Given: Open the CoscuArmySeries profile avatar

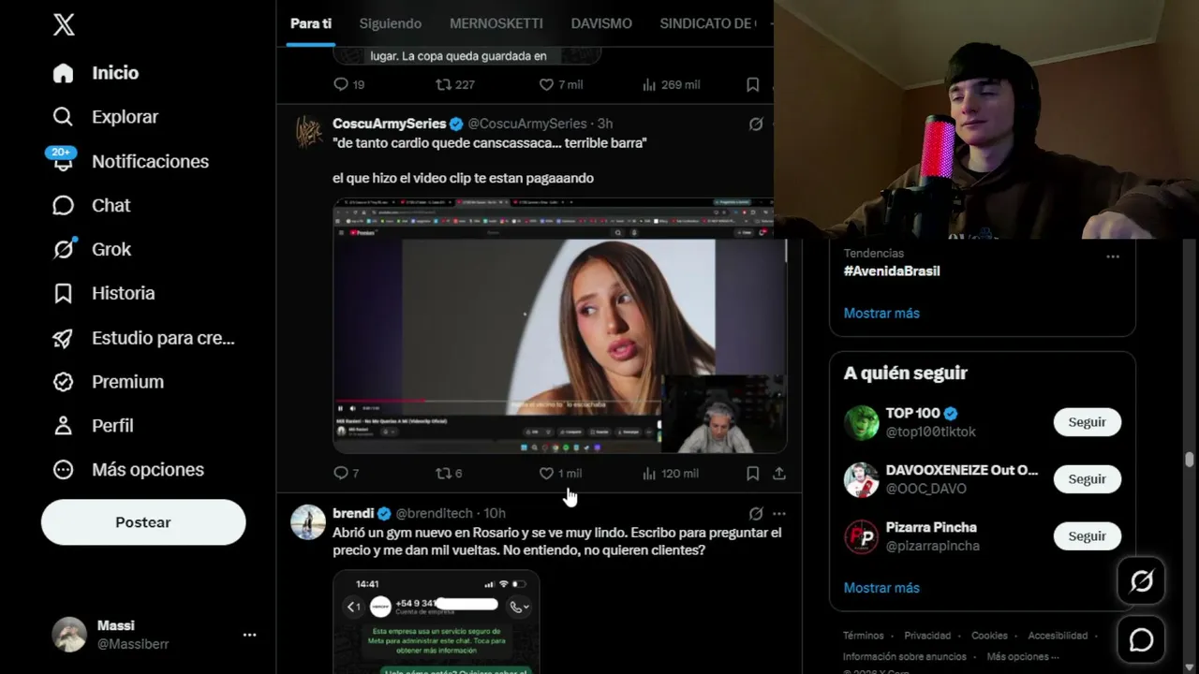Looking at the screenshot, I should [308, 132].
